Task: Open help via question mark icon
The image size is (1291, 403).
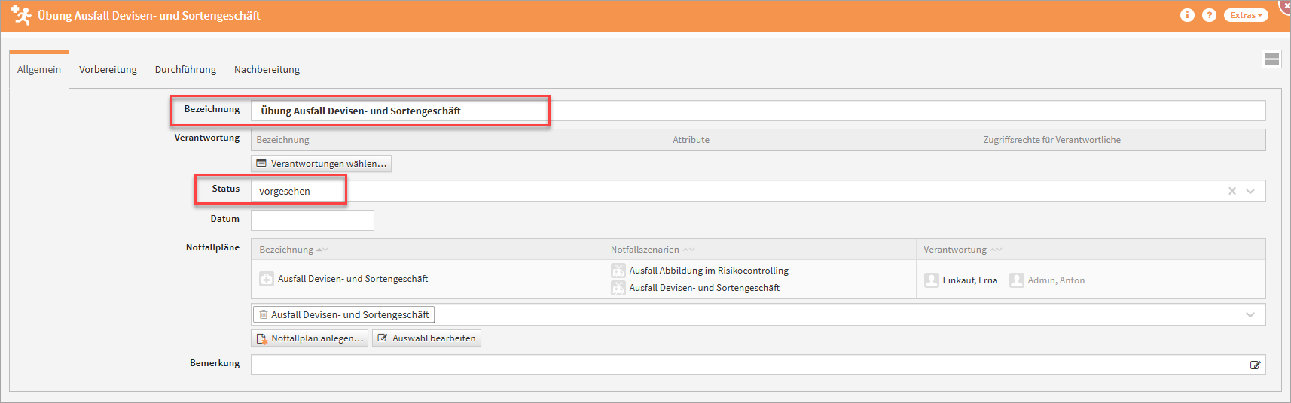Action: point(1209,15)
